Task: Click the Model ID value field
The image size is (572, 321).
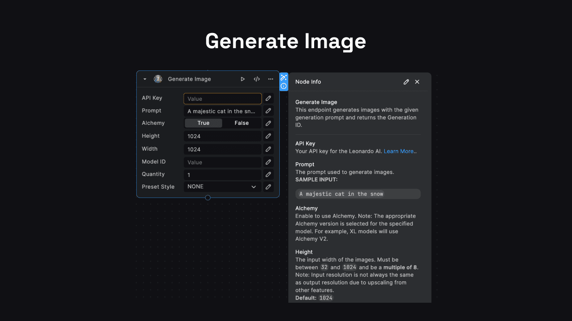Action: pos(222,162)
